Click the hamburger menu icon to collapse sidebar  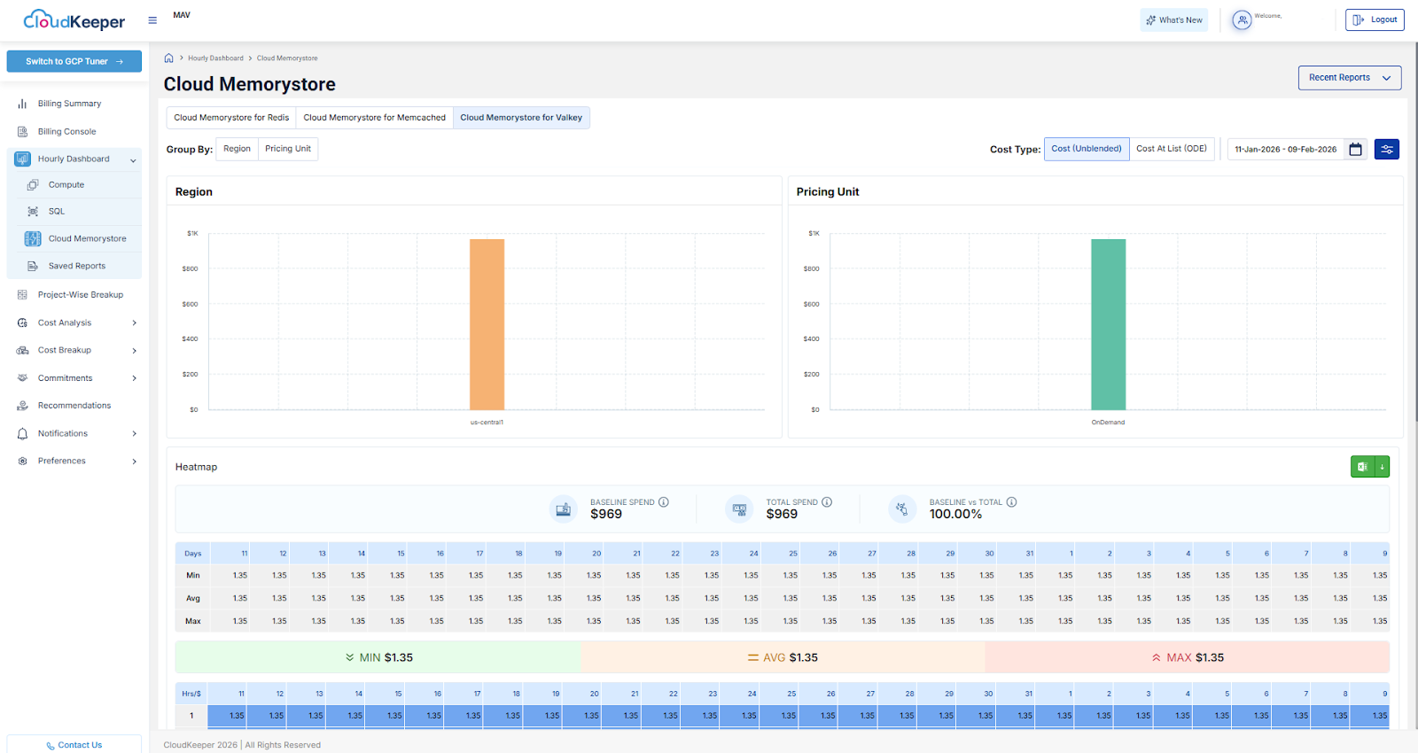pos(152,20)
